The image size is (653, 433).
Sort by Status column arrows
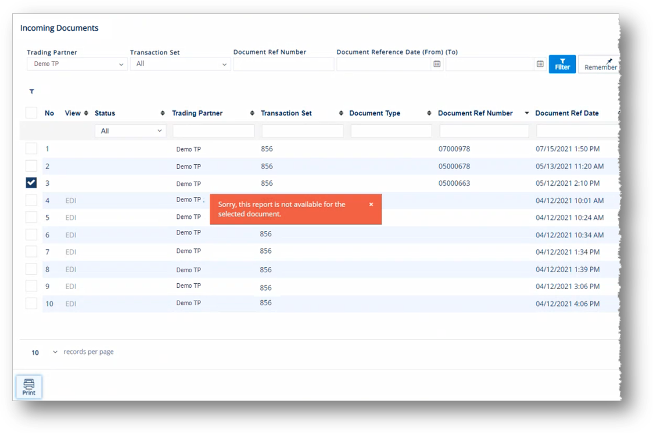coord(163,113)
